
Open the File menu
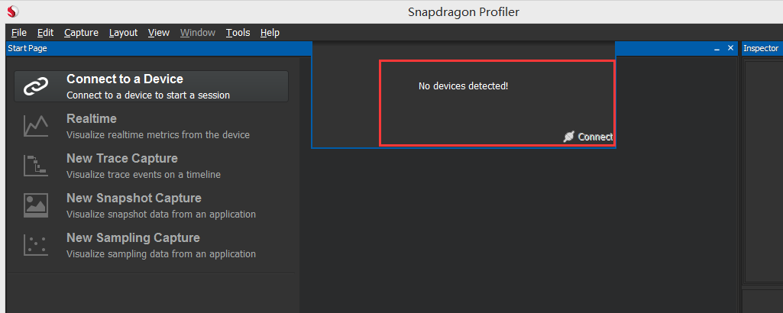point(19,33)
